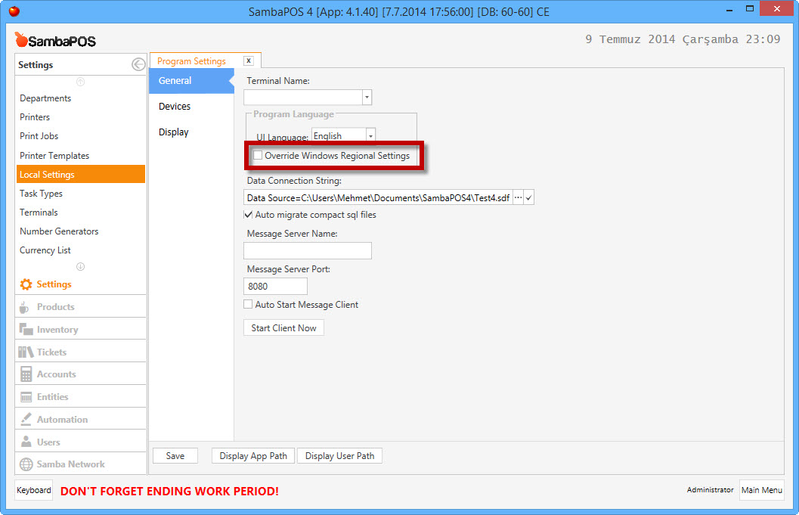Viewport: 799px width, 515px height.
Task: Open Automation section icon
Action: (26, 419)
